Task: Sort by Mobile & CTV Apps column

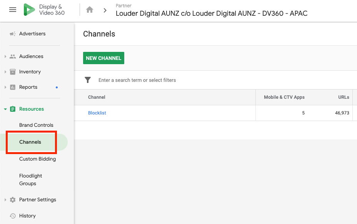Action: (x=284, y=97)
